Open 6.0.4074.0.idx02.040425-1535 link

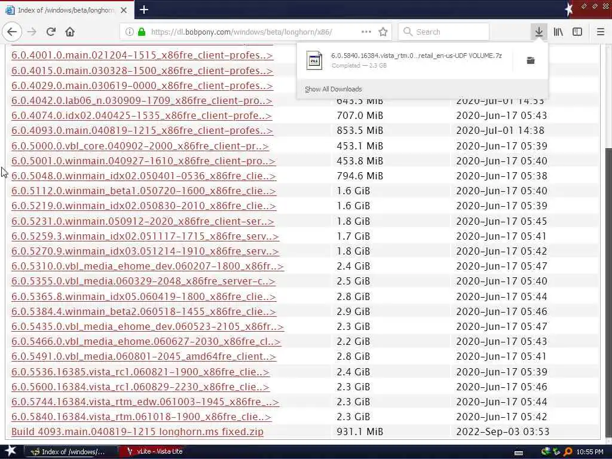click(x=142, y=115)
